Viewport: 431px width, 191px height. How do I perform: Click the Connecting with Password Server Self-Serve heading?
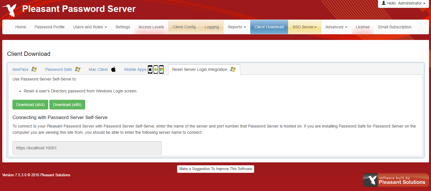(60, 117)
